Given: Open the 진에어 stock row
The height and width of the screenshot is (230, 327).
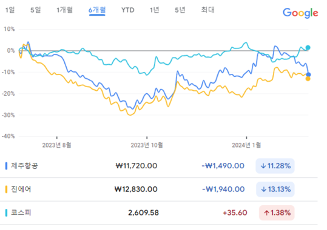Looking at the screenshot, I should (x=159, y=189).
